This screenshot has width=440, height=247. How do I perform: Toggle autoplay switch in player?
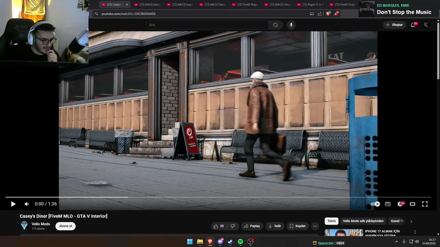pos(375,204)
